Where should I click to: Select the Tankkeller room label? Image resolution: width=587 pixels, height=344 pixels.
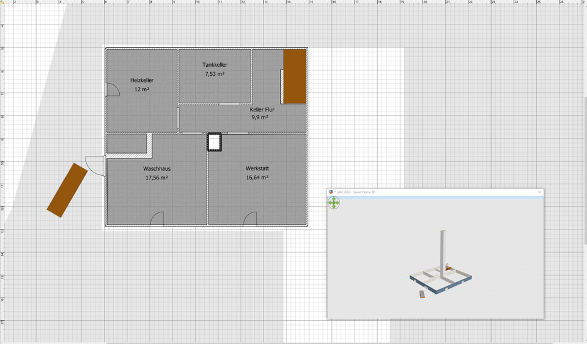(215, 65)
